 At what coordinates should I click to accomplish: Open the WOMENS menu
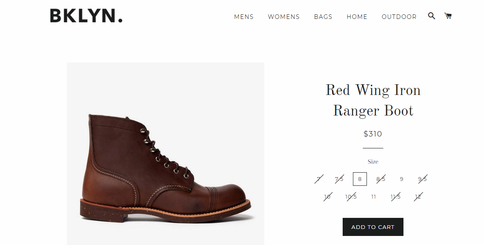(283, 17)
